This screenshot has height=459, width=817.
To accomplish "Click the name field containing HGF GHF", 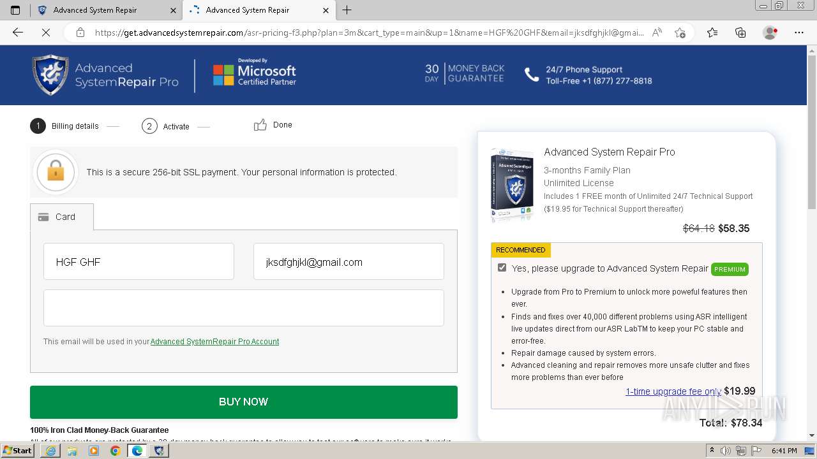I will point(139,261).
